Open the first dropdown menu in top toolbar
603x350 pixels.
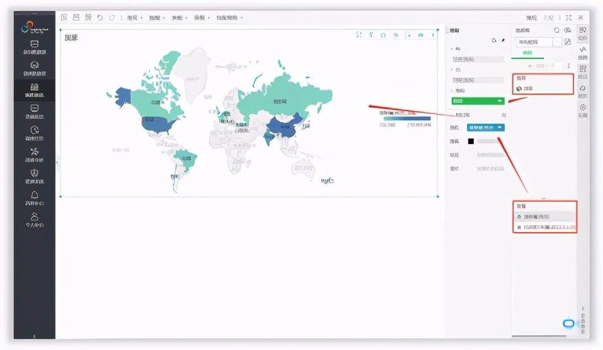click(x=135, y=17)
